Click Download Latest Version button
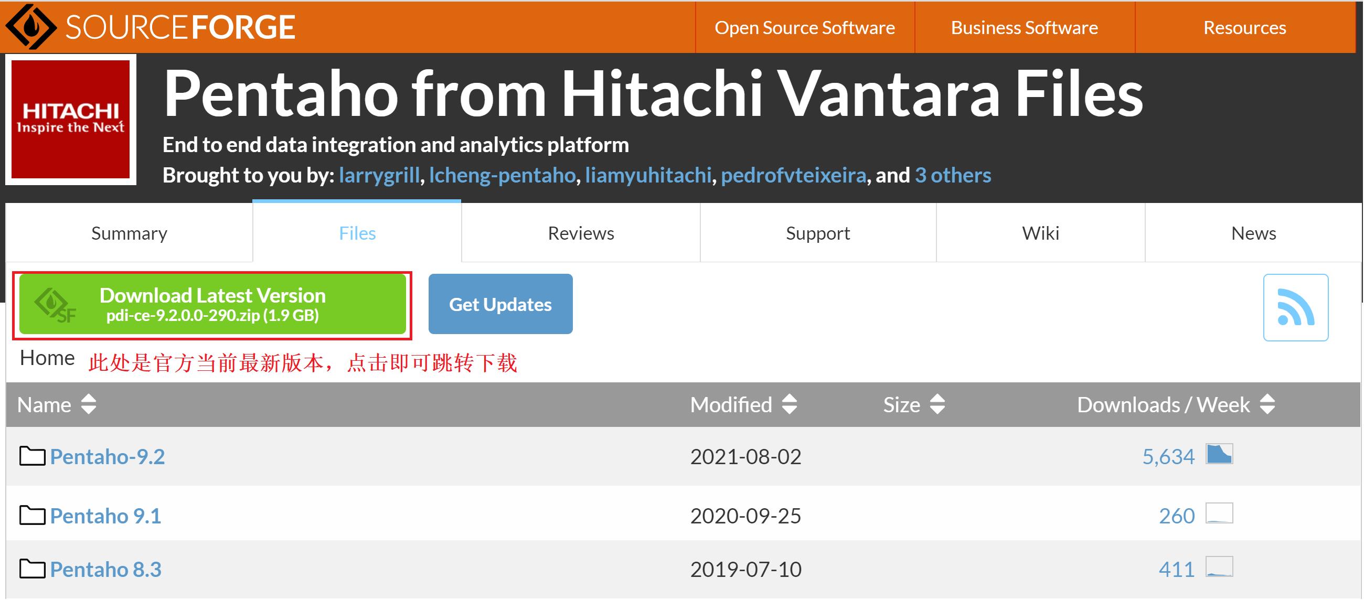 (x=212, y=305)
